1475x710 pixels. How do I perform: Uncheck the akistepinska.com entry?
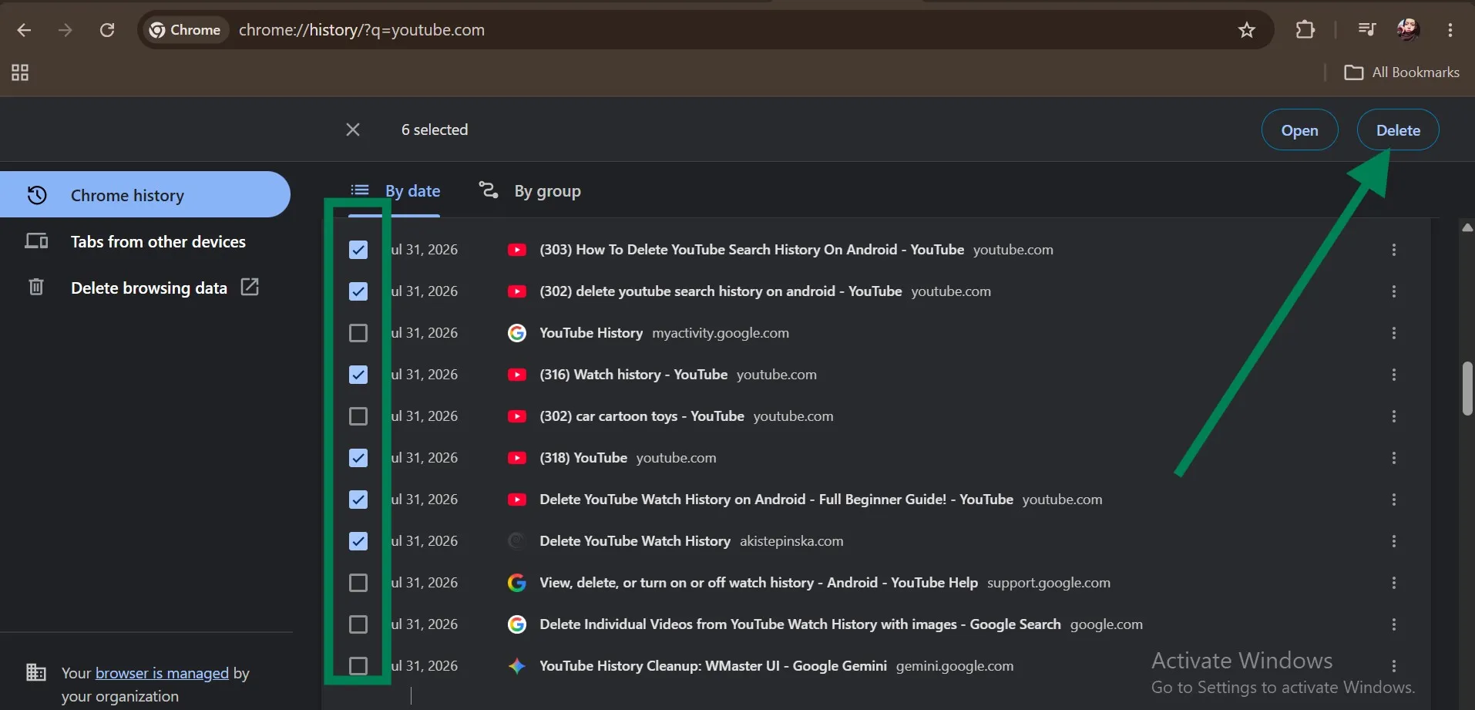coord(358,541)
